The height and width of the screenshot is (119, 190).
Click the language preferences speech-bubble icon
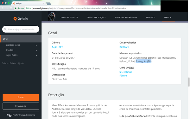(9, 115)
